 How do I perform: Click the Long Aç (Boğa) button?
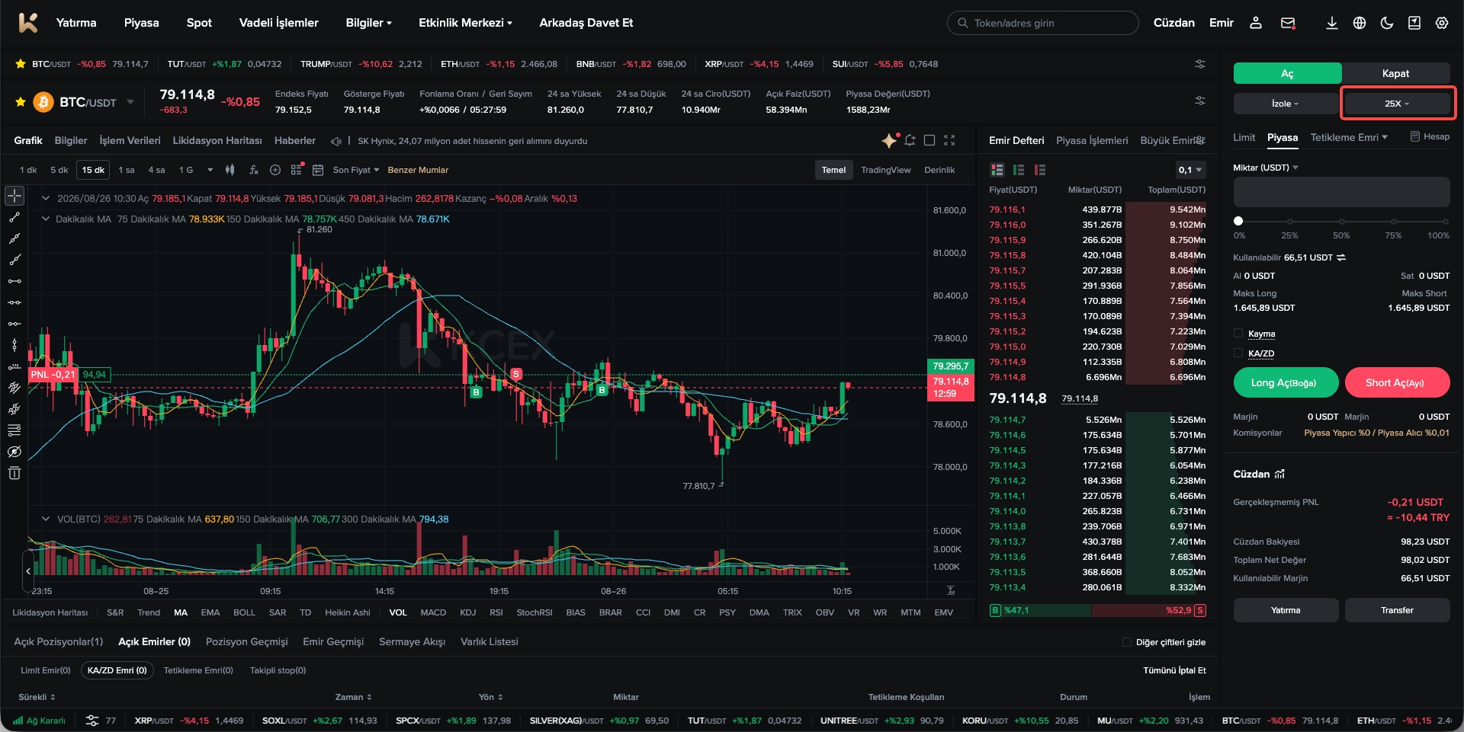[x=1286, y=382]
